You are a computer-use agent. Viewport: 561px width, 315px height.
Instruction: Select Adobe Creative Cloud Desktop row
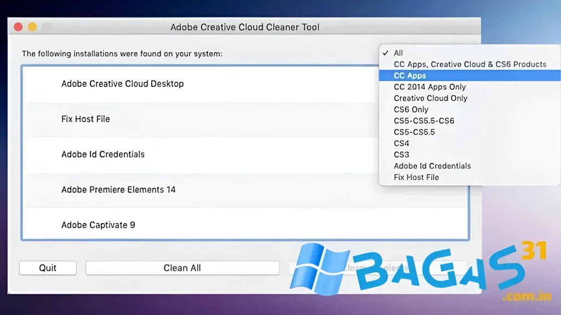coord(201,84)
